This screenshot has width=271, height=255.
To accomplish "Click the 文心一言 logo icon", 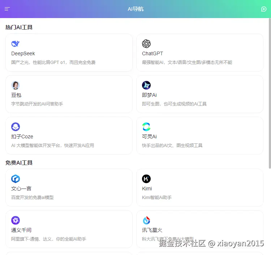I will click(16, 179).
